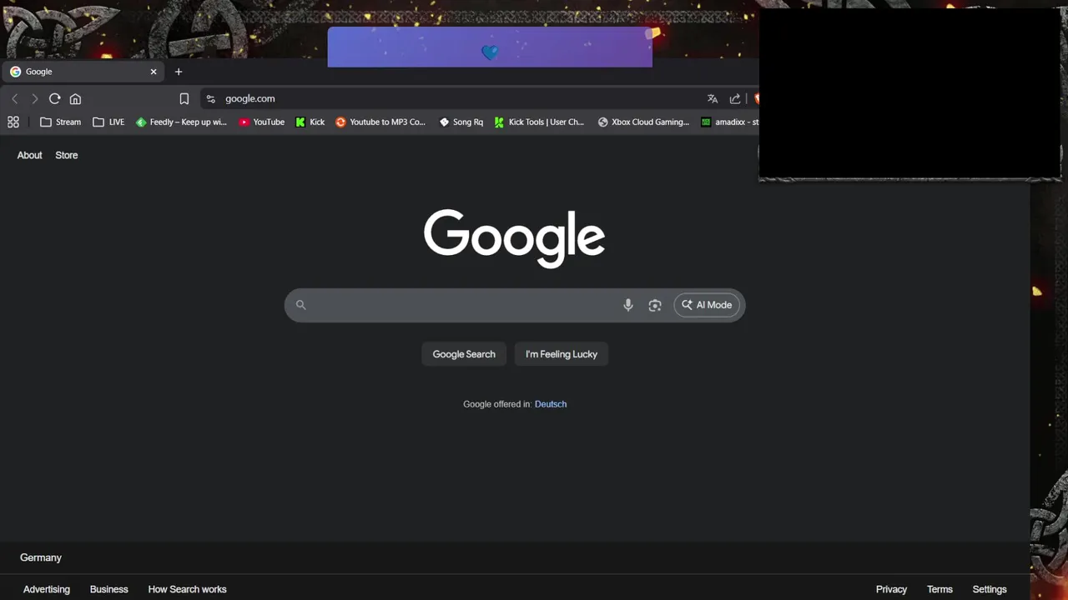Screen dimensions: 1068x600
Task: Click the translate page icon
Action: coord(713,98)
